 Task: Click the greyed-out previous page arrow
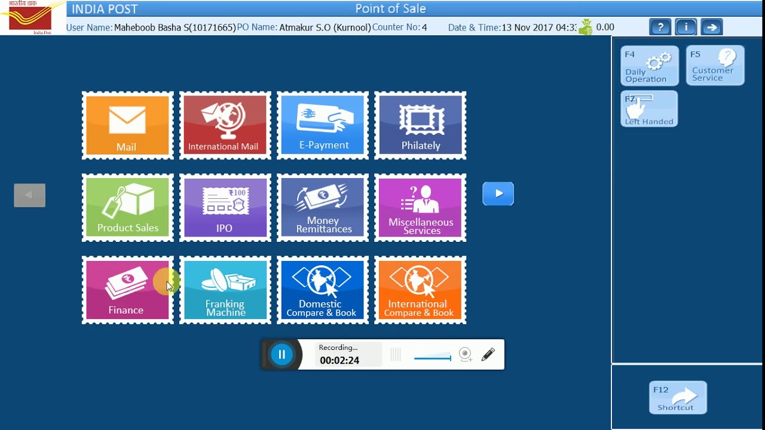(30, 195)
